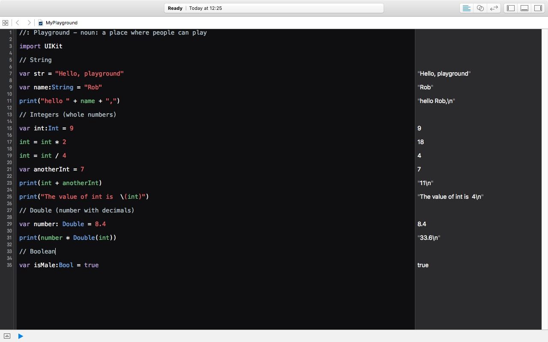Image resolution: width=548 pixels, height=342 pixels.
Task: Select the result 18 in results sidebar
Action: [x=420, y=142]
